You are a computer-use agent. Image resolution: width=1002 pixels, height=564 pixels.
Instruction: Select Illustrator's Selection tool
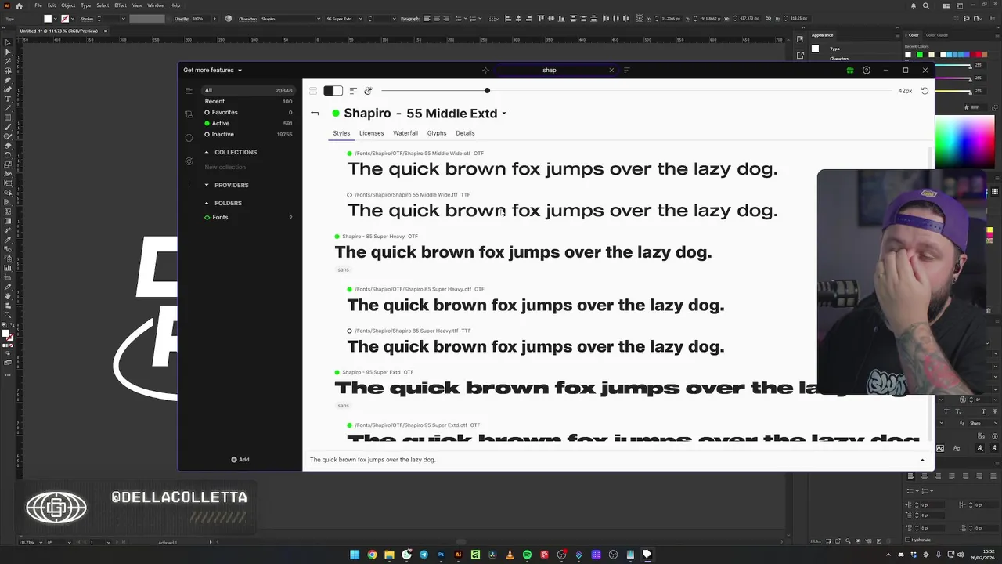[x=7, y=42]
